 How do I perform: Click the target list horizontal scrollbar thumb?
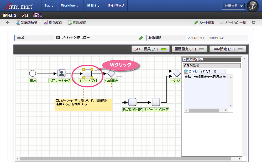204,110
